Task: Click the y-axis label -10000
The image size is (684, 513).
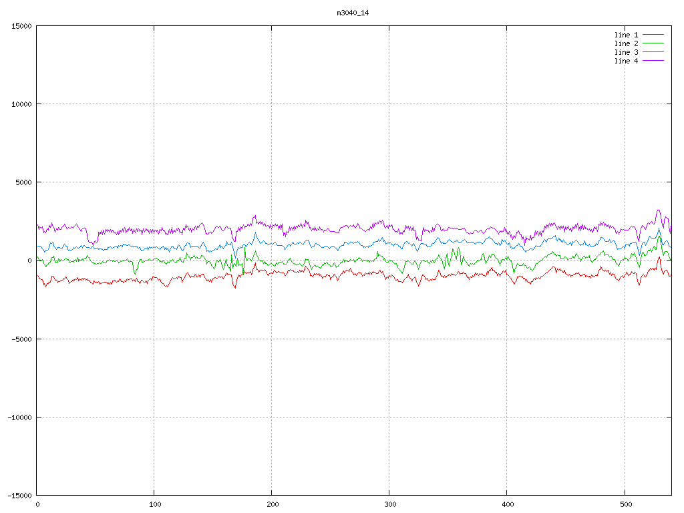Action: (x=19, y=417)
